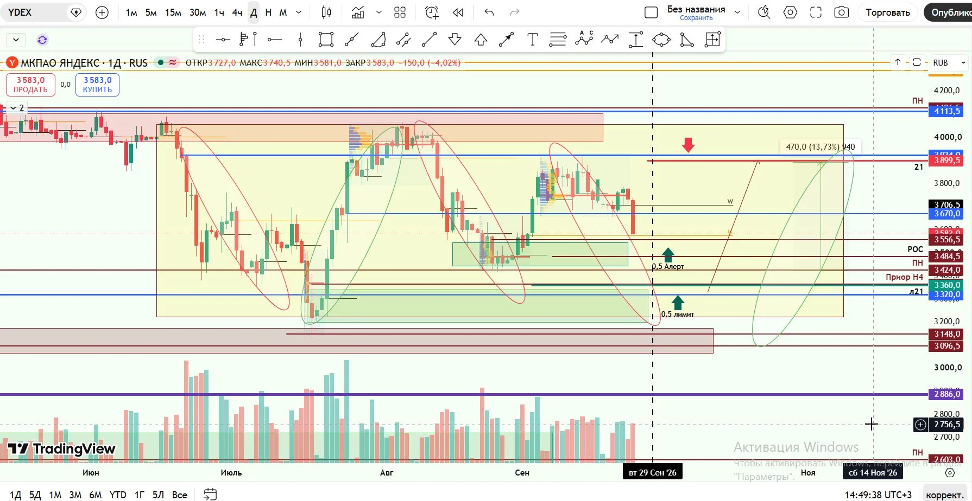Select the arrow down marker tool
Image resolution: width=972 pixels, height=501 pixels.
pyautogui.click(x=455, y=40)
